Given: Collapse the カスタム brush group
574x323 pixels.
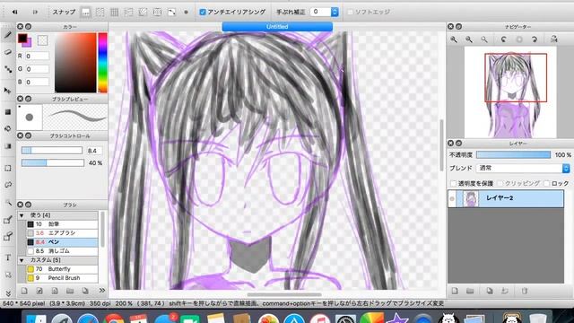Looking at the screenshot, I should [x=22, y=260].
